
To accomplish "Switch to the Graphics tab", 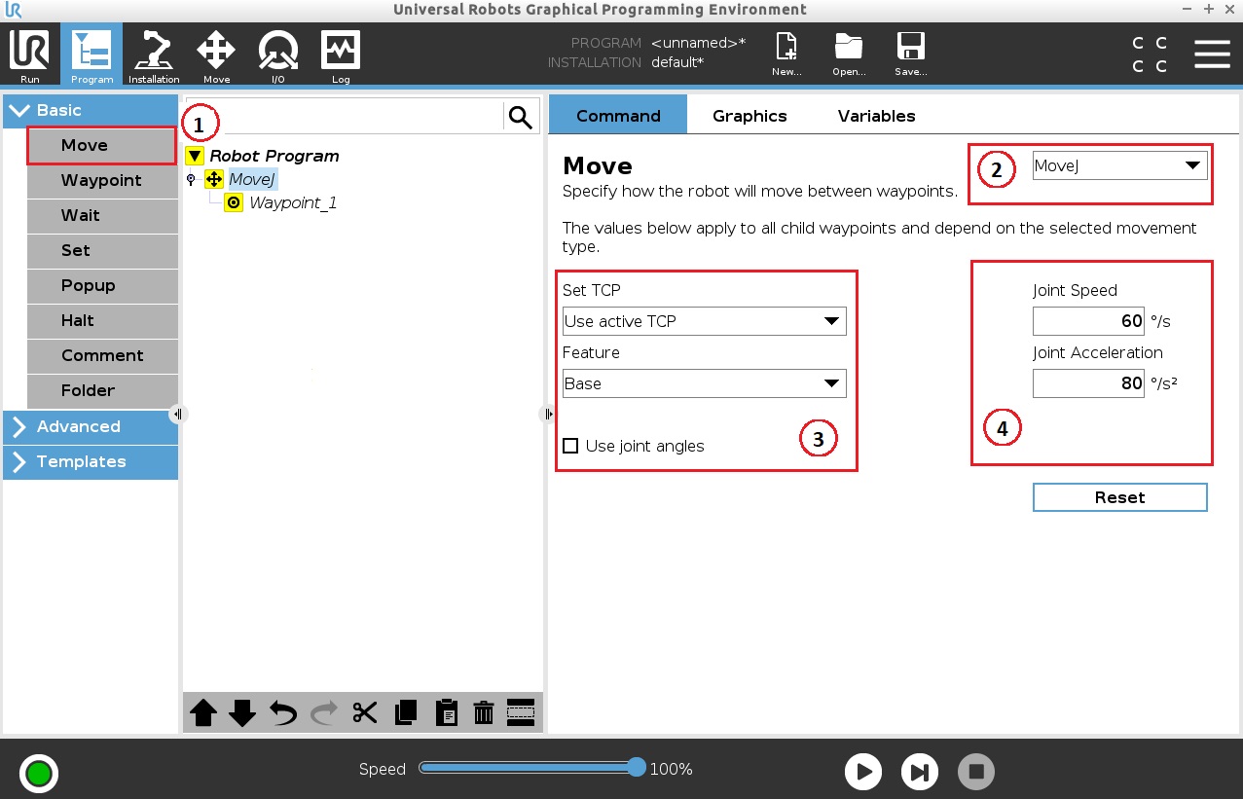I will click(749, 115).
